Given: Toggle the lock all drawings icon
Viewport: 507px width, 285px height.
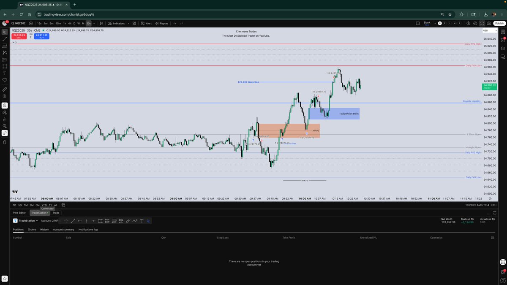Looking at the screenshot, I should tap(5, 119).
